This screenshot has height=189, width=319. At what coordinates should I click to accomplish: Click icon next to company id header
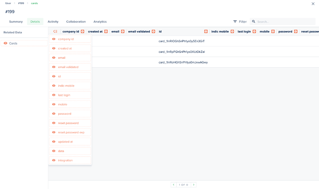pyautogui.click(x=82, y=31)
